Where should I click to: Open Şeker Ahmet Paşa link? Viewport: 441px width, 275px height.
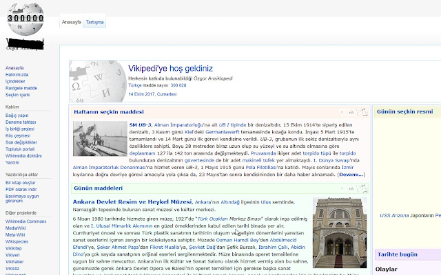click(x=118, y=247)
